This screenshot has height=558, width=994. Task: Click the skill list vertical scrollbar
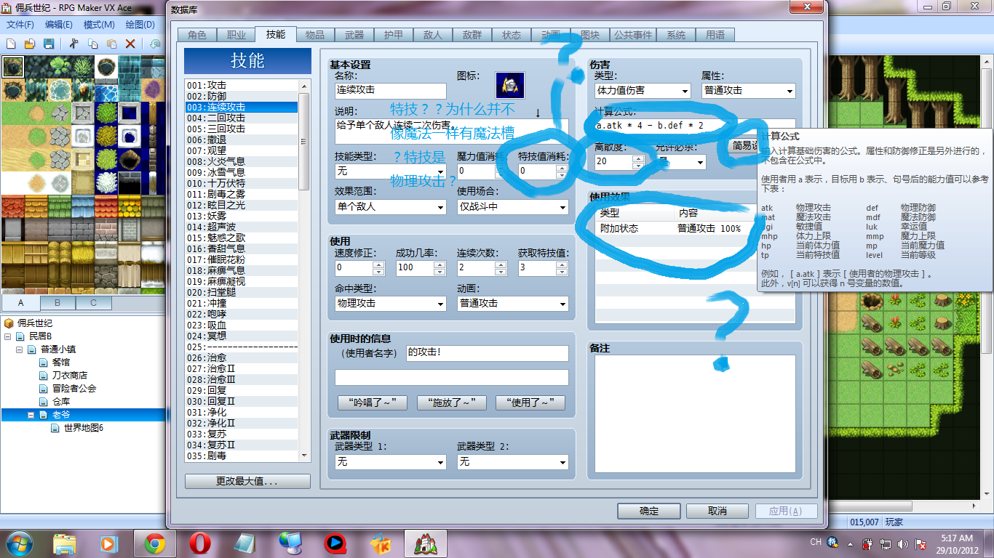click(304, 270)
